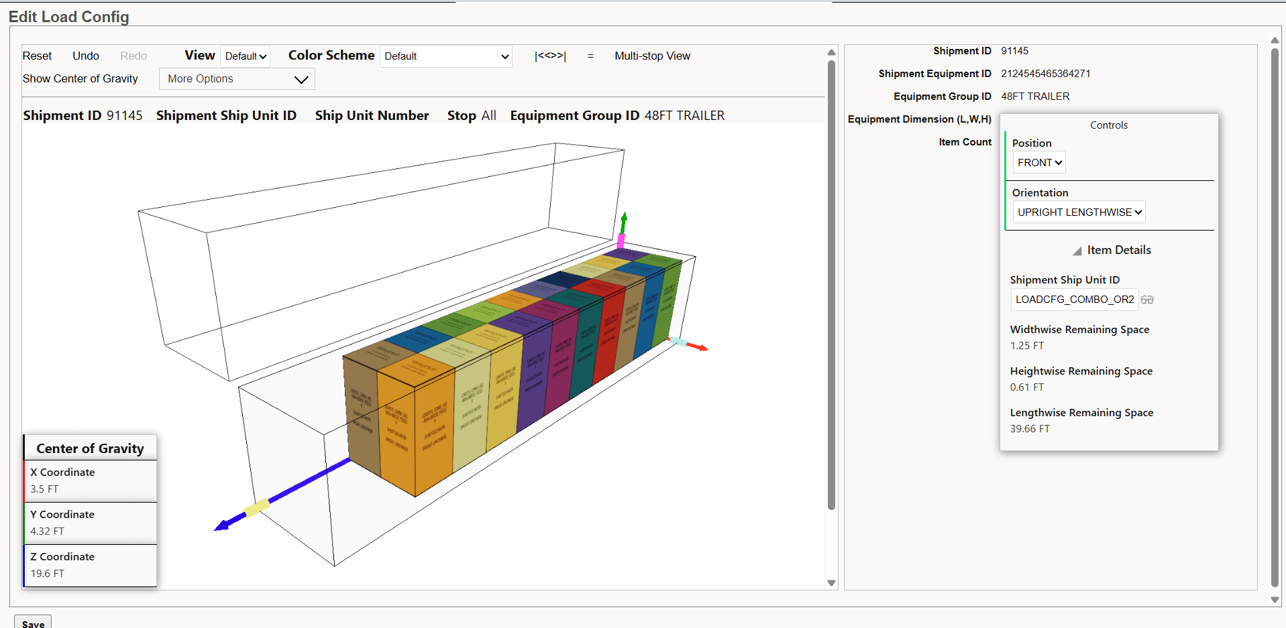Click the Z Coordinate 19.6 FT value
This screenshot has height=628, width=1286.
[47, 574]
